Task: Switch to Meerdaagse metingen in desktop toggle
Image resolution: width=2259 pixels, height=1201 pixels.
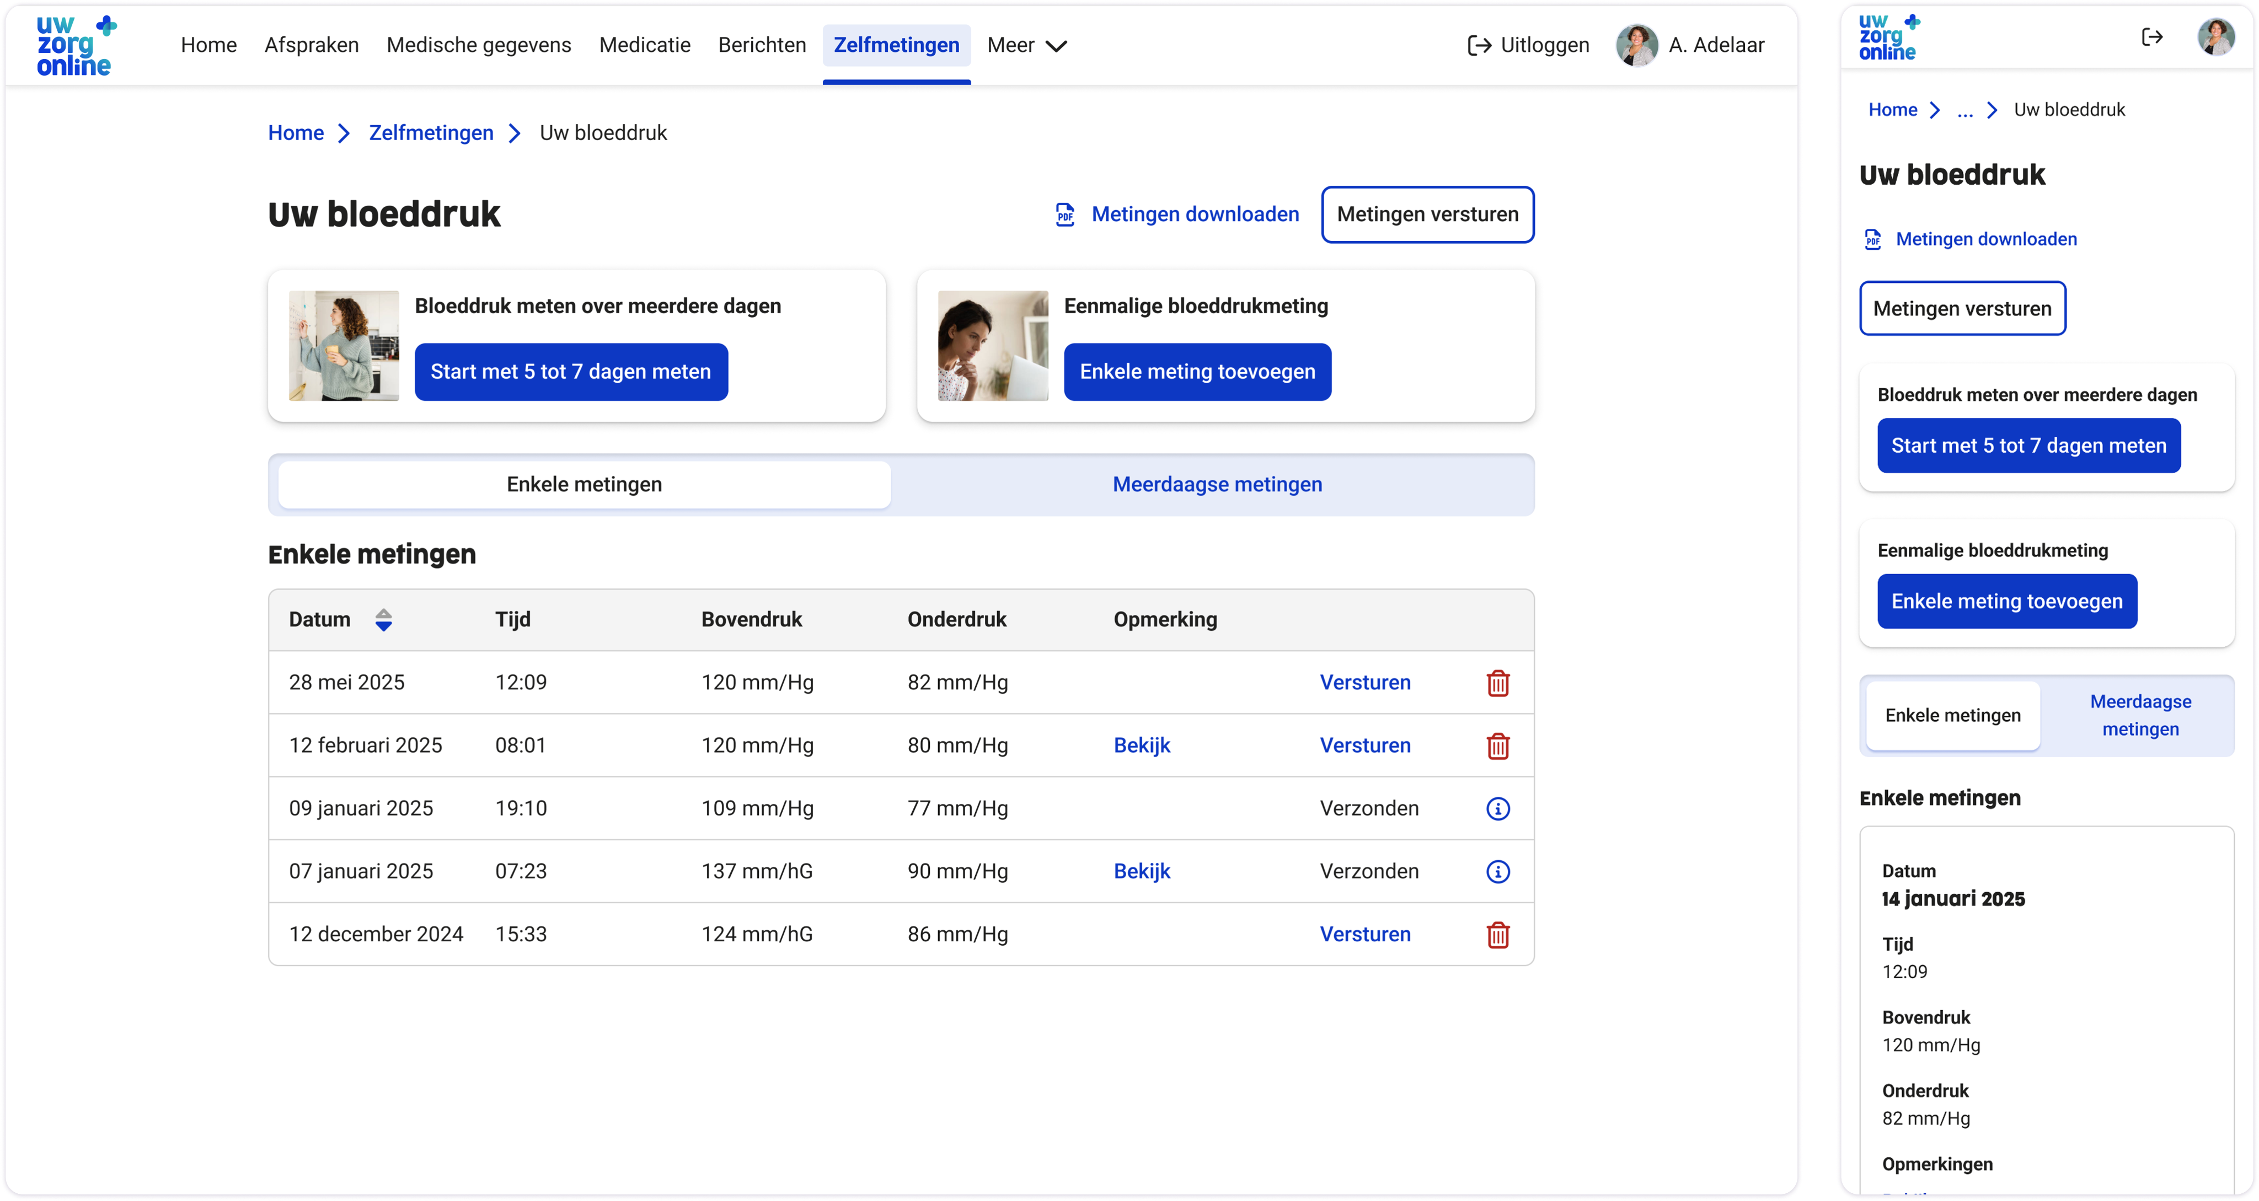Action: (1216, 485)
